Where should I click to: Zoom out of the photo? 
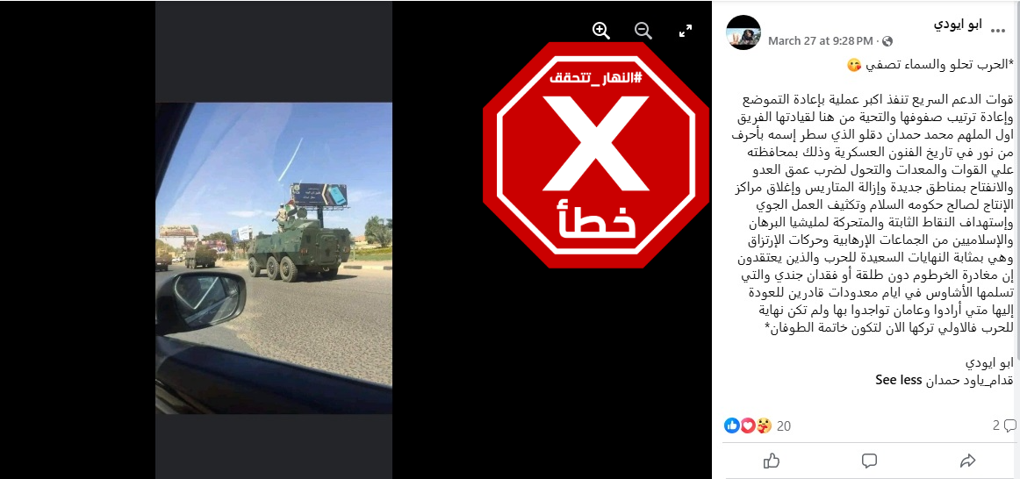coord(643,31)
